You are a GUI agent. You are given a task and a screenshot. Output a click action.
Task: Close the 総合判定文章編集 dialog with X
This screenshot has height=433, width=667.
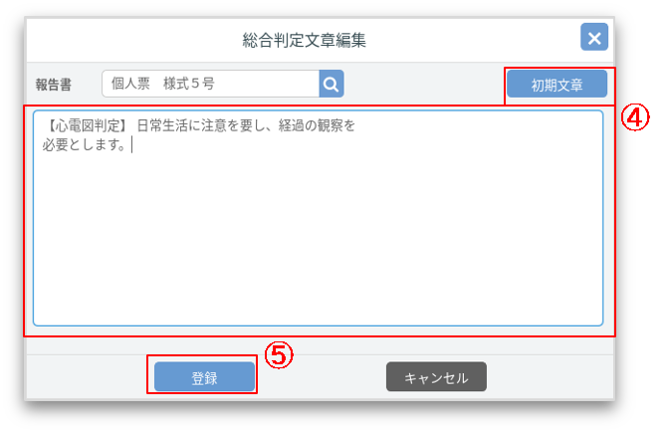pyautogui.click(x=594, y=38)
